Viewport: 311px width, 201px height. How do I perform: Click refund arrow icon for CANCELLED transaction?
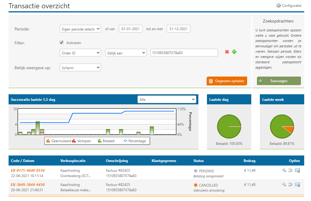[290, 185]
